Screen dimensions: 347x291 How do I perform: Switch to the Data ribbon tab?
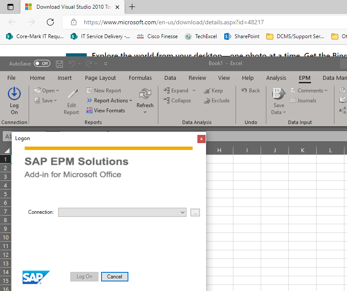170,78
